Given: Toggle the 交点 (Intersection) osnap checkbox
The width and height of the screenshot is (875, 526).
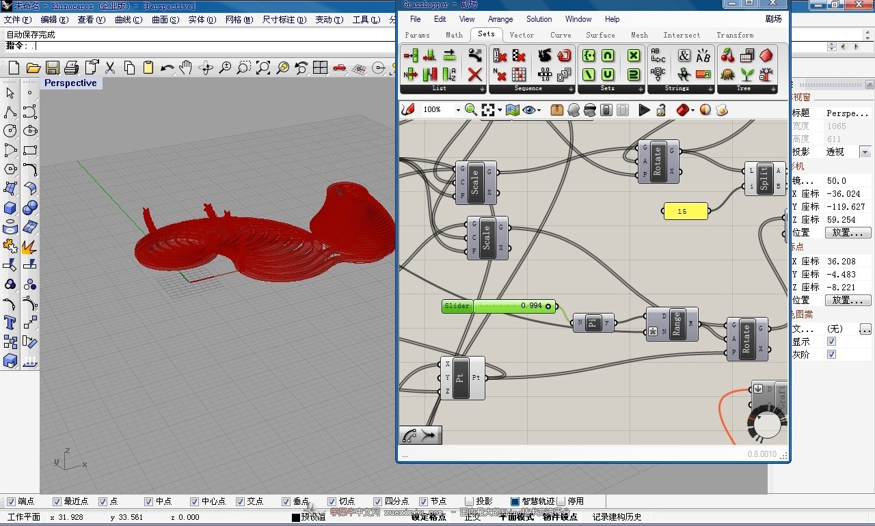Looking at the screenshot, I should pos(240,501).
